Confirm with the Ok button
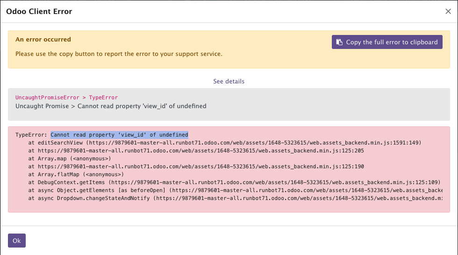The image size is (458, 255). pos(17,241)
